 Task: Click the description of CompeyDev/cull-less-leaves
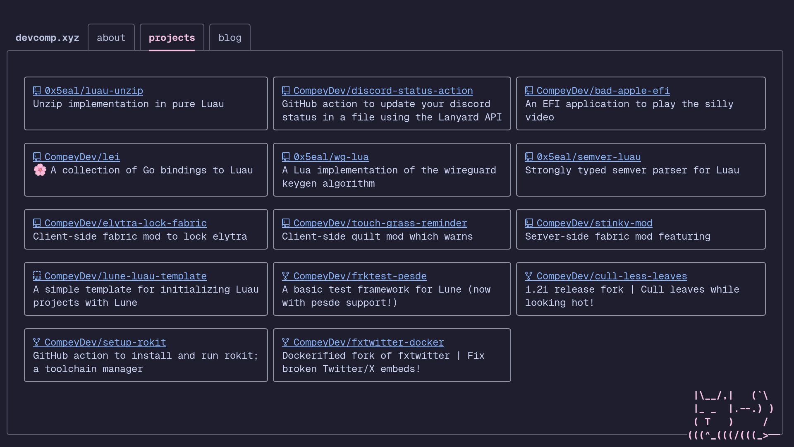[x=632, y=296]
